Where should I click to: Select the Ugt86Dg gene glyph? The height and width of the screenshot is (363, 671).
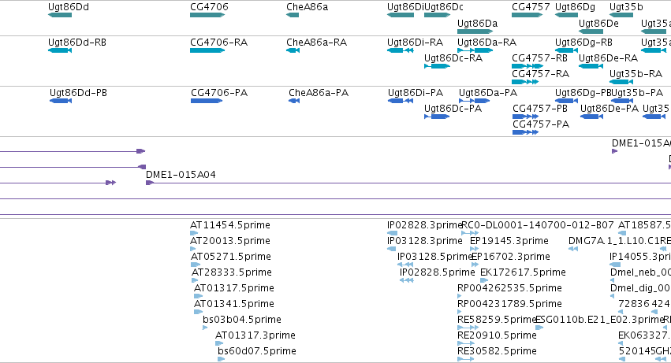pos(567,15)
